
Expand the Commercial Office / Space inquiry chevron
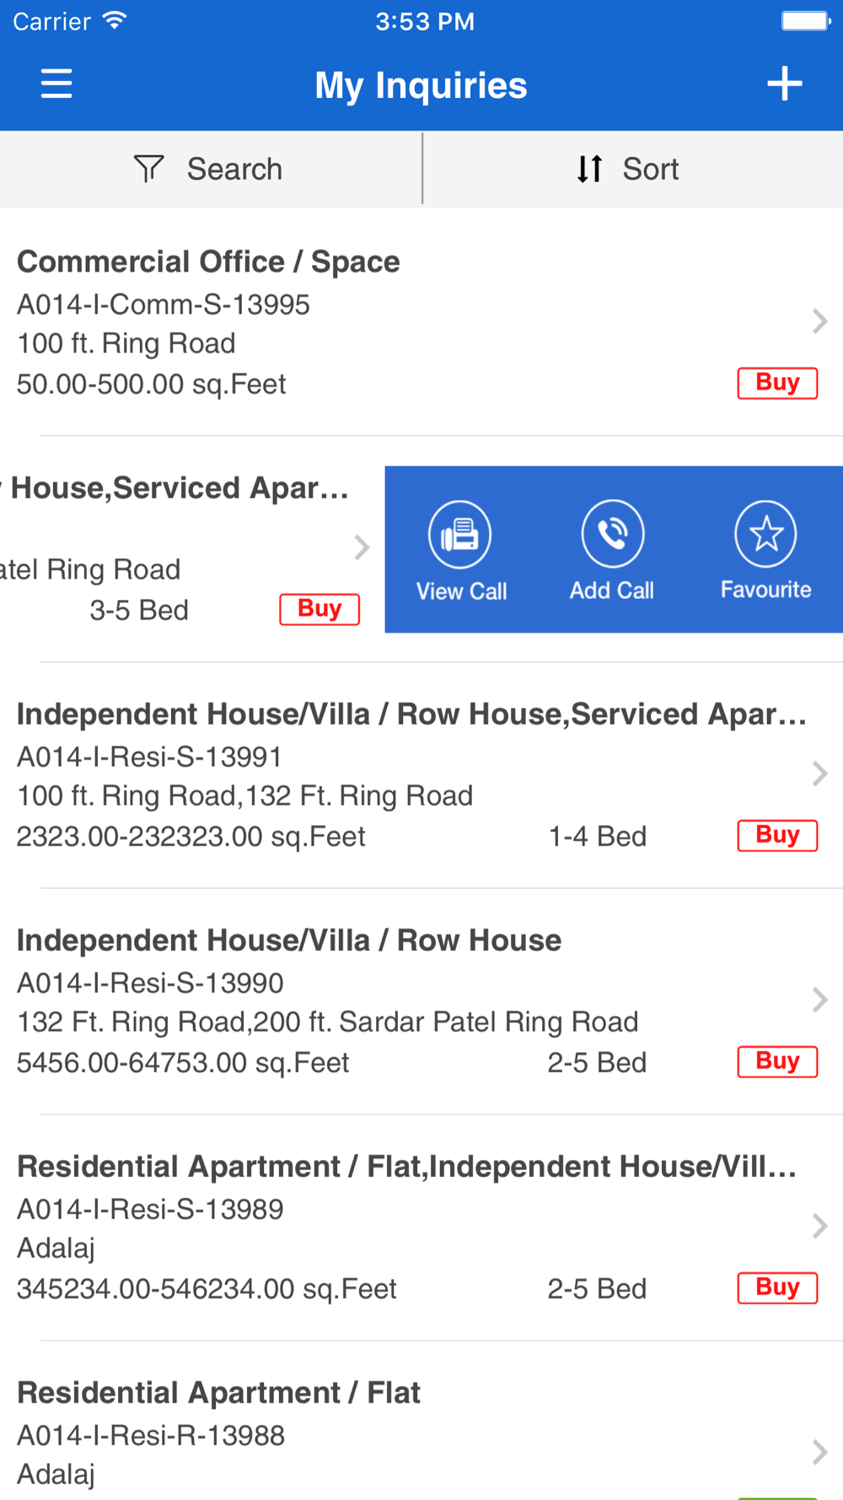coord(819,321)
